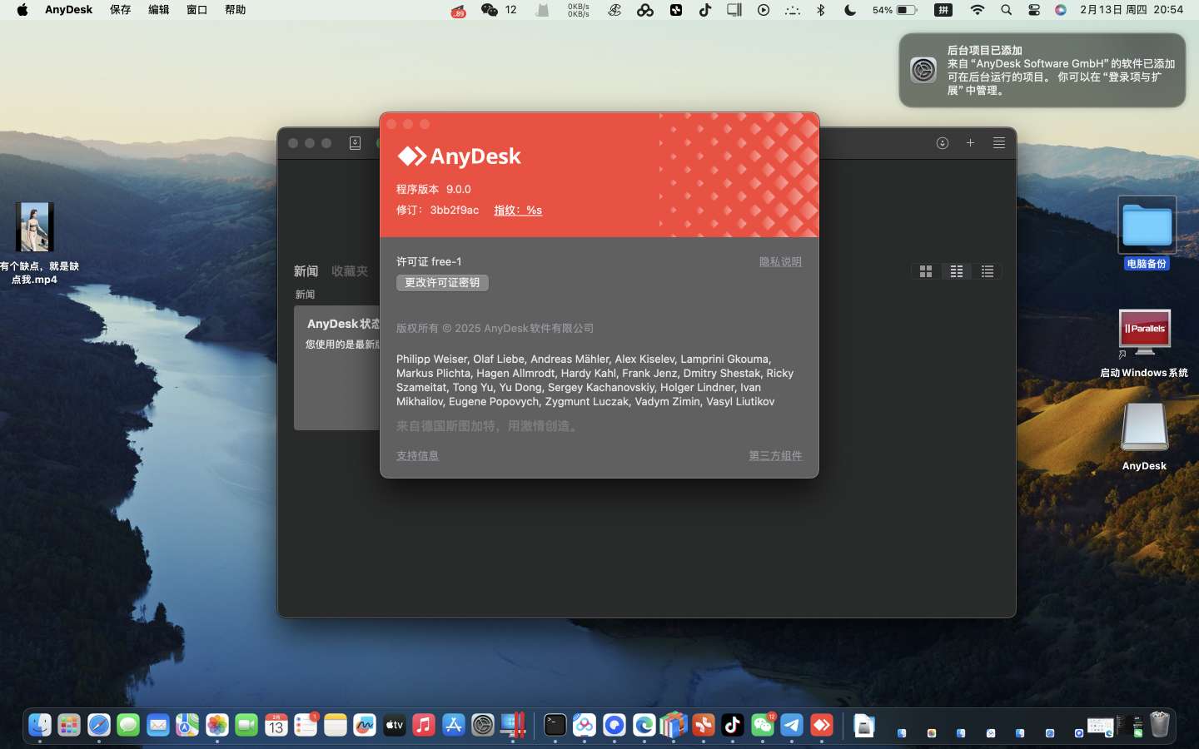This screenshot has width=1199, height=749.
Task: Switch main window to list view
Action: [988, 271]
